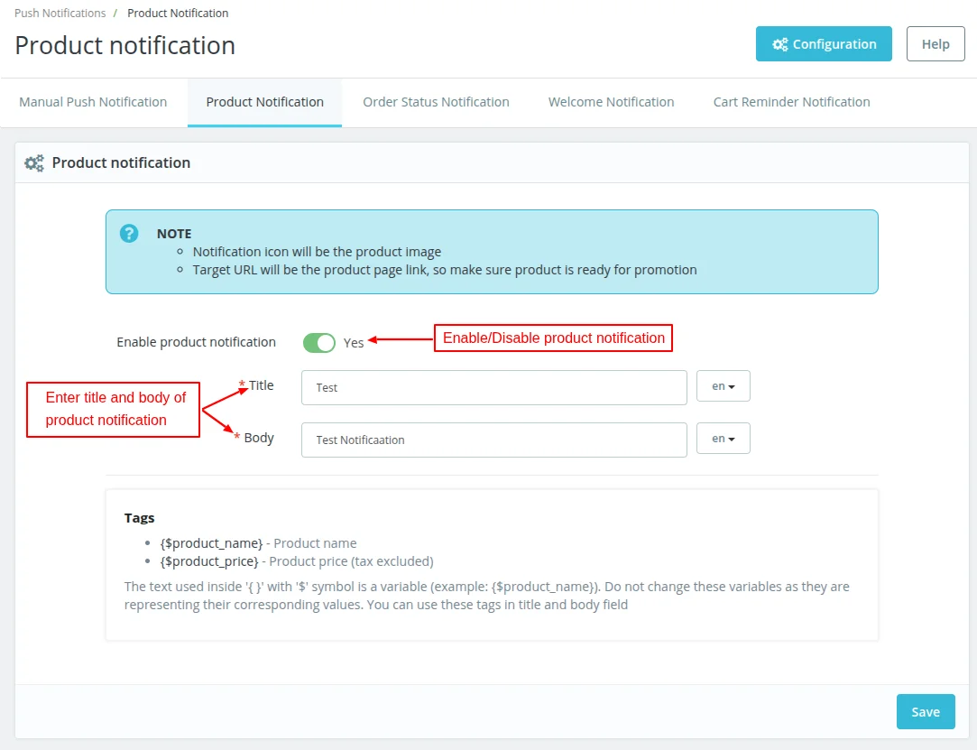
Task: Navigate to Push Notifications breadcrumb link
Action: pos(60,13)
